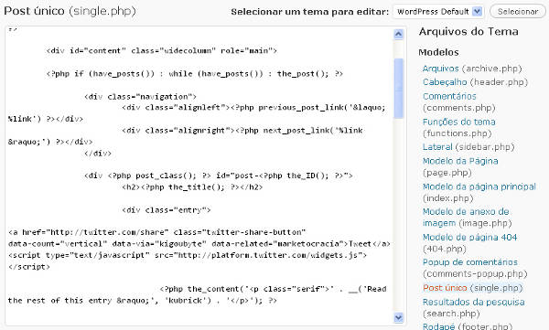Click the the_title() h2 code line
This screenshot has height=330, width=549.
pyautogui.click(x=192, y=187)
